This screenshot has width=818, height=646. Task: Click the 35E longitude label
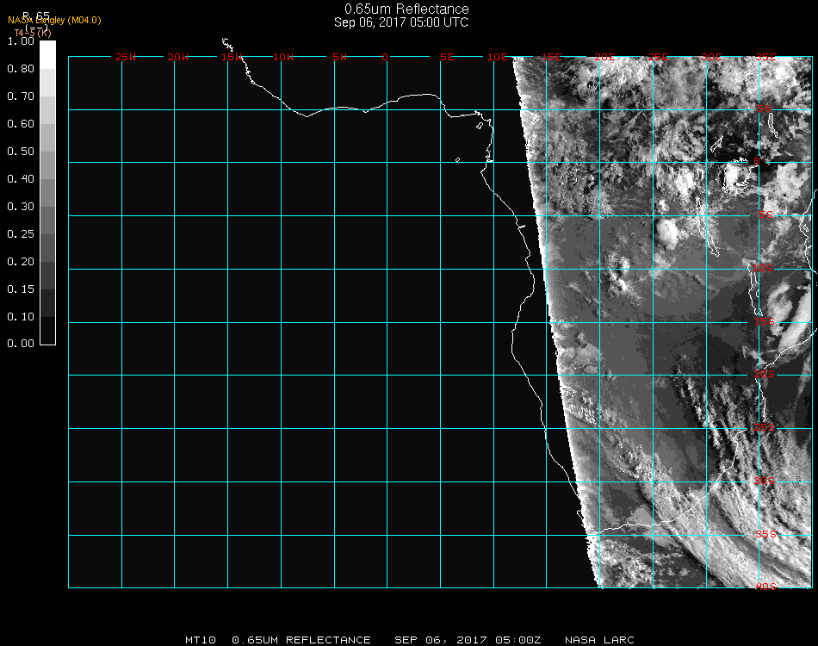765,57
